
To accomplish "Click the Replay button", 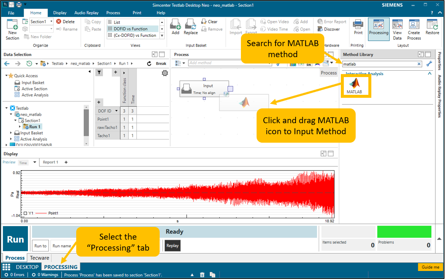I will [173, 246].
